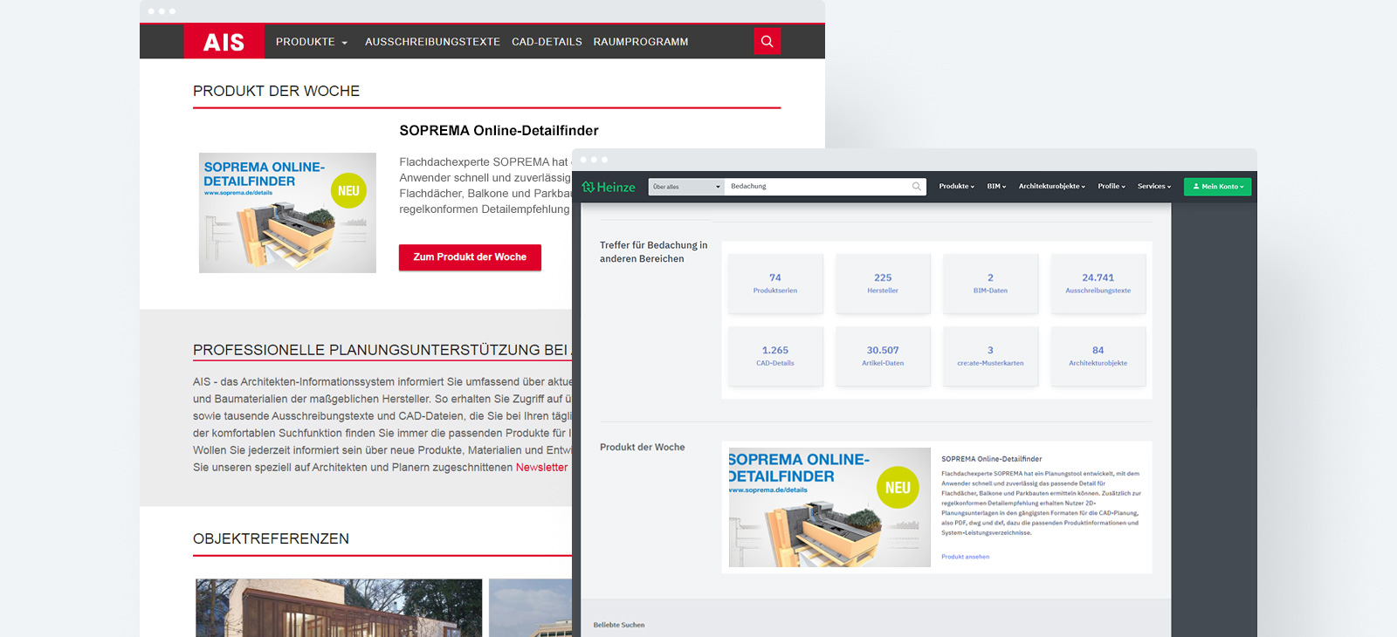Follow the Produkt ansehen link
Image resolution: width=1397 pixels, height=637 pixels.
965,557
